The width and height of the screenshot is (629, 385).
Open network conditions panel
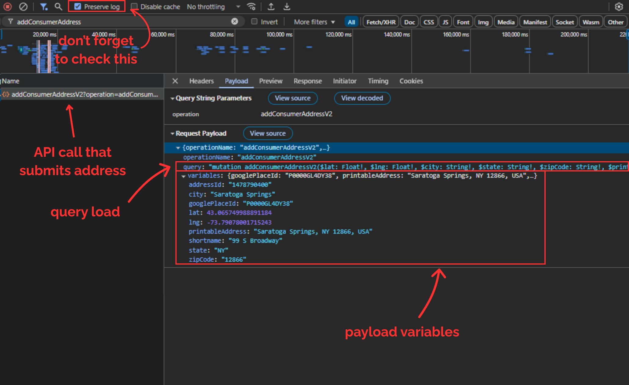click(251, 6)
